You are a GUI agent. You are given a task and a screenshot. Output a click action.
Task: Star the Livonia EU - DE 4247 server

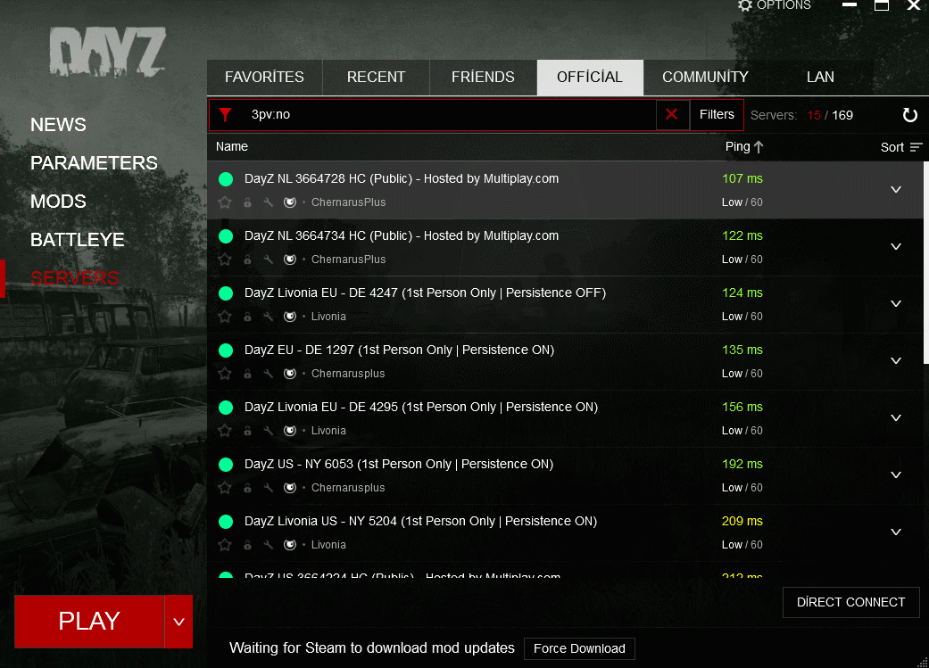pyautogui.click(x=225, y=317)
